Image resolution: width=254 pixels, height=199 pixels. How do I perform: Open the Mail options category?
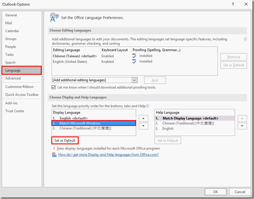point(9,23)
